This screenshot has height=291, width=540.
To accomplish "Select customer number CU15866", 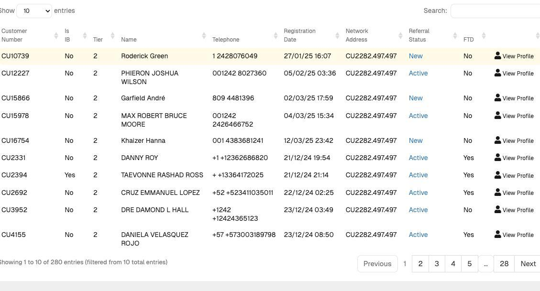I will (x=15, y=98).
